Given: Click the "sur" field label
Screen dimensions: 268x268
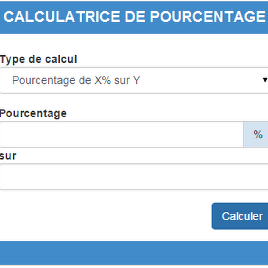Looking at the screenshot, I should (8, 156).
